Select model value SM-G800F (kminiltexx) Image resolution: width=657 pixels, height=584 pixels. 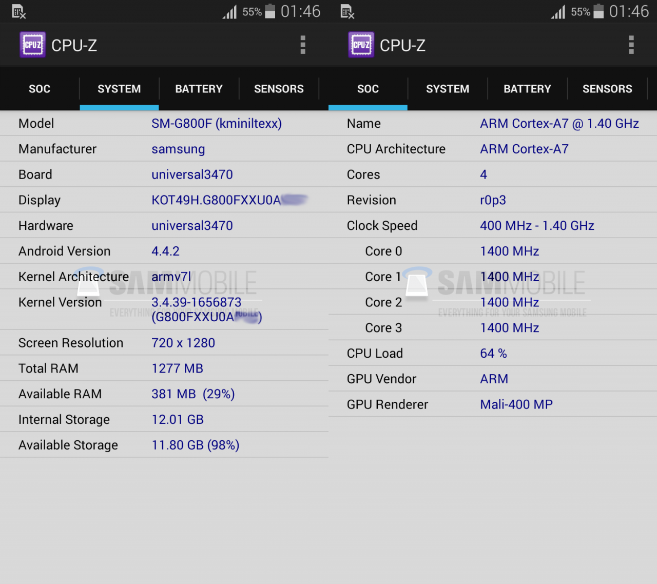point(217,124)
